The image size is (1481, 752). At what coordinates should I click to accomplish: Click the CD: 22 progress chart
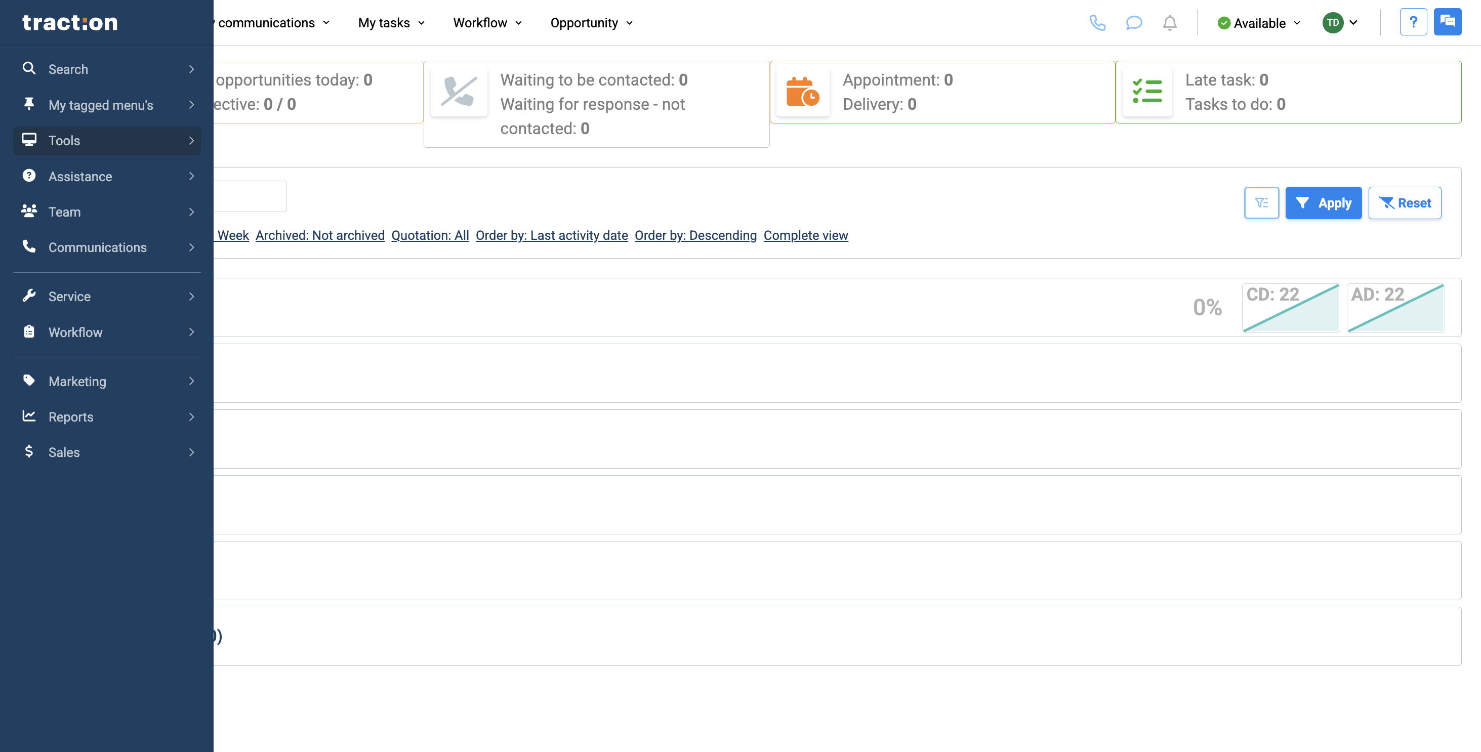point(1291,308)
